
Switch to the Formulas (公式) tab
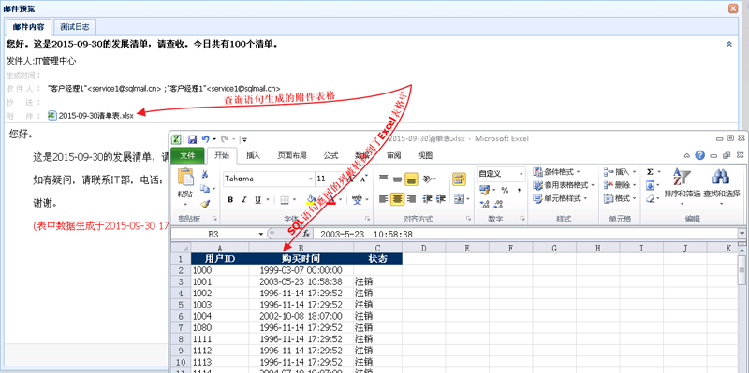(x=330, y=155)
